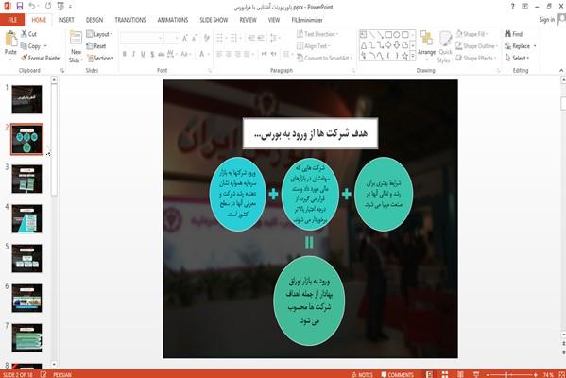Toggle Center paragraph alignment
This screenshot has width=566, height=378.
(x=229, y=54)
